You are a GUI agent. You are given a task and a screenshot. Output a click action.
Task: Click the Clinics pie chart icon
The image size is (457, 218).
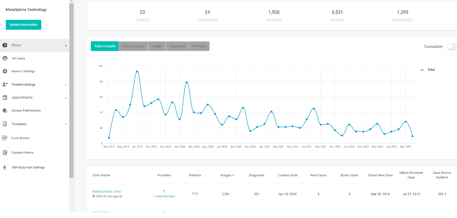(x=5, y=45)
